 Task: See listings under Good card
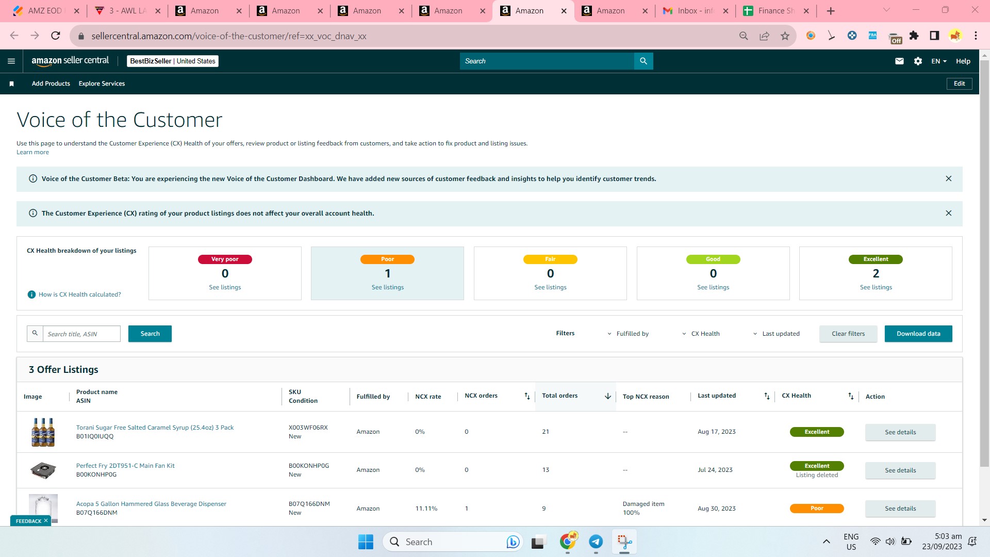[713, 287]
